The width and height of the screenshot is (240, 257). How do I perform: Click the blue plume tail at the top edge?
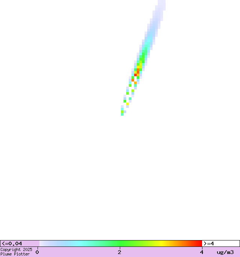(162, 4)
